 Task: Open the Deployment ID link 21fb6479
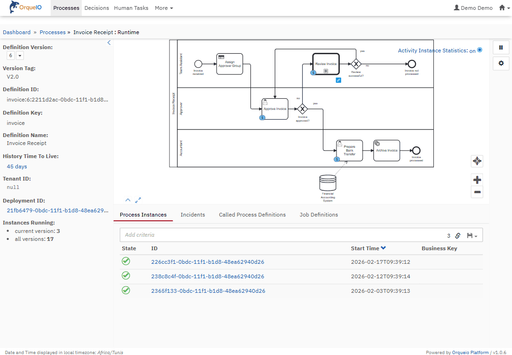[x=58, y=210]
